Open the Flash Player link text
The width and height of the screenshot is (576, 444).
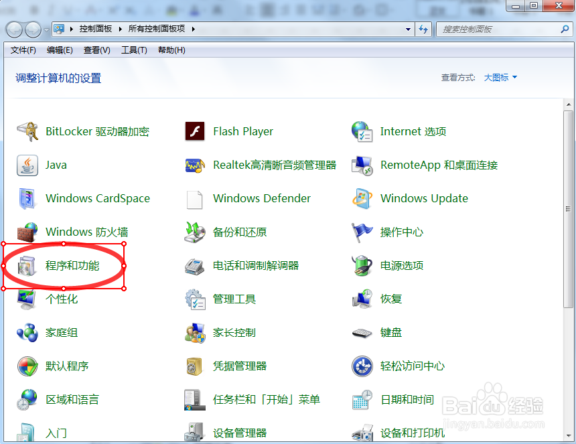[243, 131]
